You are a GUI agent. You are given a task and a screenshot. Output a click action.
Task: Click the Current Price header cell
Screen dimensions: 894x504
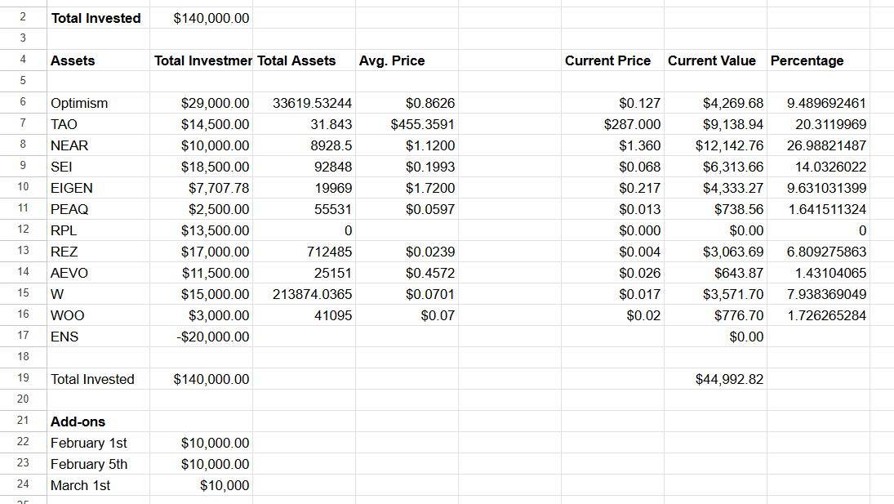pyautogui.click(x=612, y=60)
